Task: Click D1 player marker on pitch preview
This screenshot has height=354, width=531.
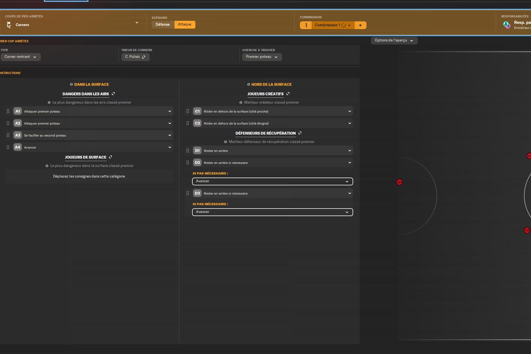Action: pyautogui.click(x=399, y=182)
